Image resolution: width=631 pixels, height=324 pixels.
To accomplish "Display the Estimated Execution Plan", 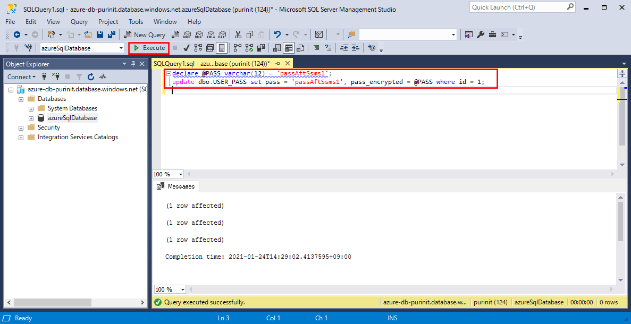I will coord(198,48).
